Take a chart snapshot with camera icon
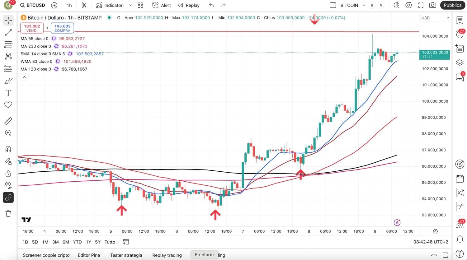Viewport: 467px width, 260px height. 432,5
